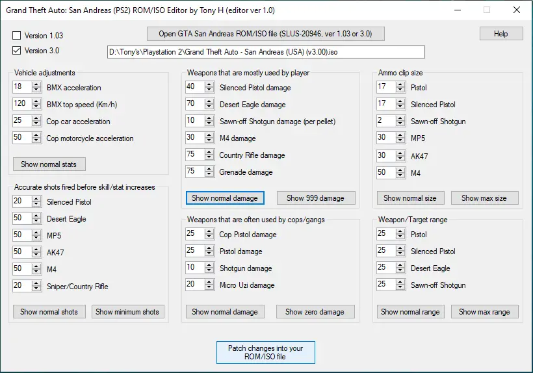533x373 pixels.
Task: Increase Silenced Pistol accurate shots value
Action: point(36,198)
